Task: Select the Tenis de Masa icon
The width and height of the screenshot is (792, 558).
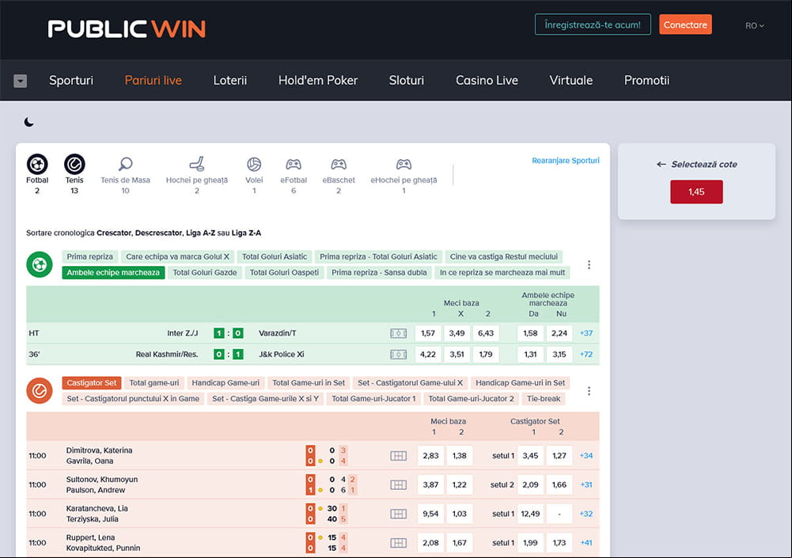Action: [125, 164]
